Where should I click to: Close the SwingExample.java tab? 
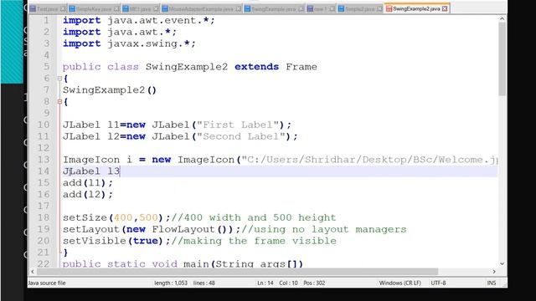coord(301,9)
